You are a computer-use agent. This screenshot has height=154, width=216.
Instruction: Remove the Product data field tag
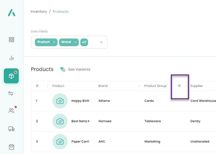click(54, 42)
